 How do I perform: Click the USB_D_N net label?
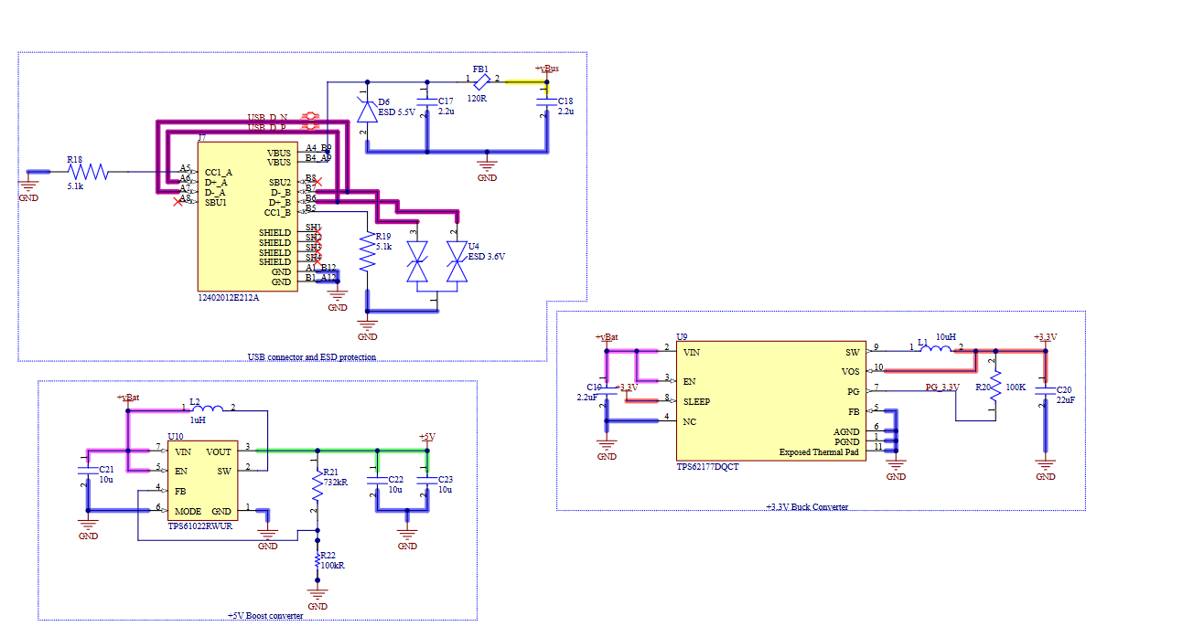(267, 118)
